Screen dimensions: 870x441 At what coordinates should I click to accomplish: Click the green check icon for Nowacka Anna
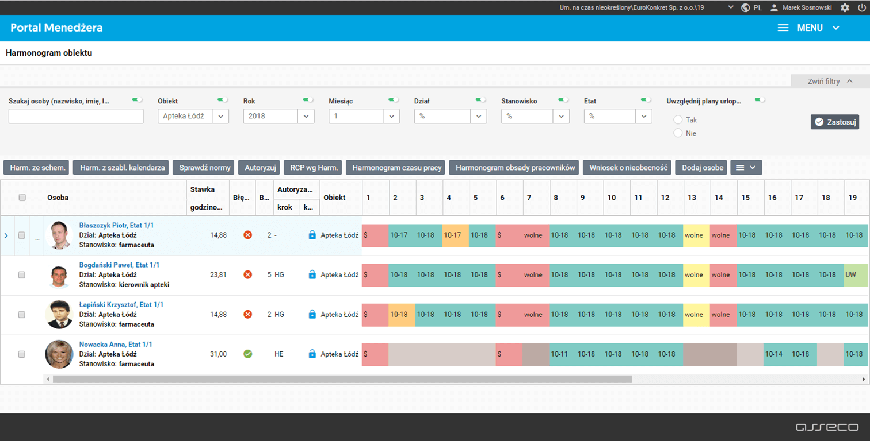[x=247, y=354]
